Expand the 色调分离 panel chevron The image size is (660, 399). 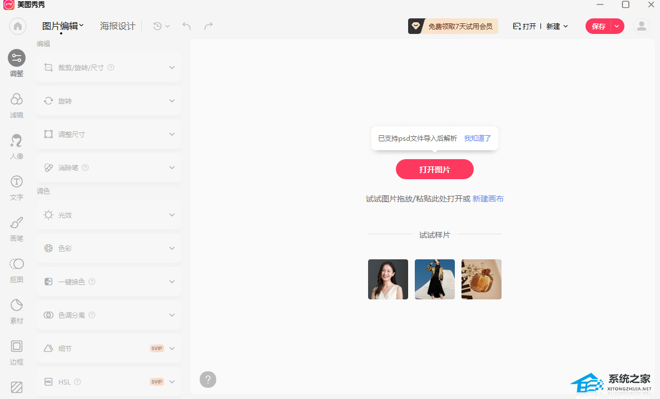pos(172,315)
